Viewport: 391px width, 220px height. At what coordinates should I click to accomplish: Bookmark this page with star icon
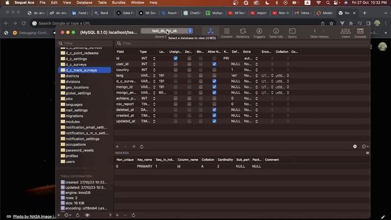tap(331, 23)
